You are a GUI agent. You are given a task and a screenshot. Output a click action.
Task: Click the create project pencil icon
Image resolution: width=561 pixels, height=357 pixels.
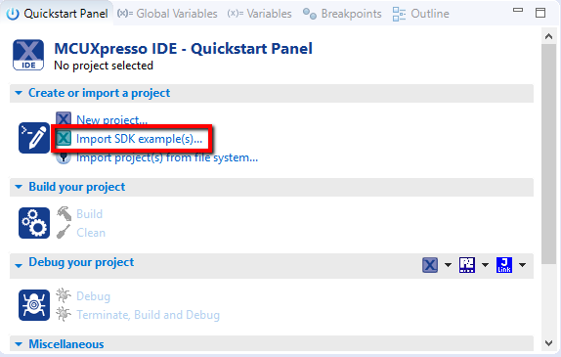pos(34,138)
